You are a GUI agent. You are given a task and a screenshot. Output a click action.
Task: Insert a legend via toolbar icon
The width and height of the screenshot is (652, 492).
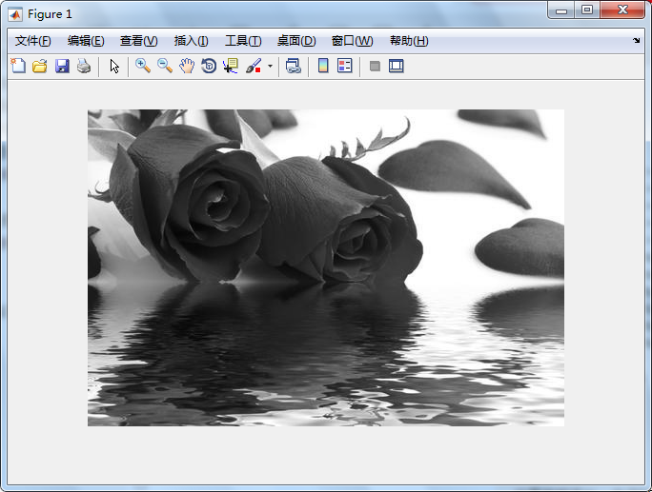(x=345, y=66)
